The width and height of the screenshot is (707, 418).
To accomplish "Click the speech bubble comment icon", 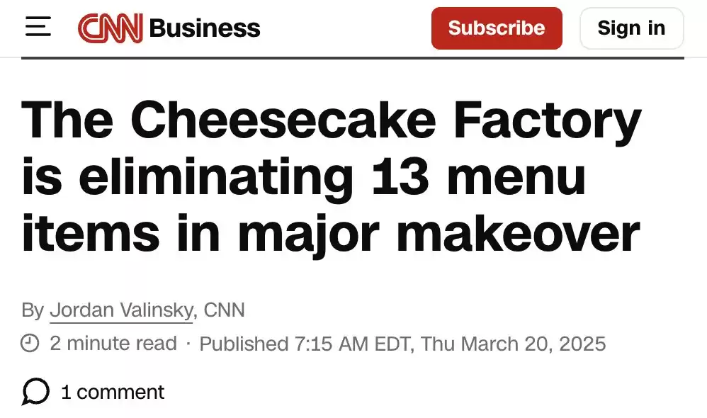I will (35, 391).
